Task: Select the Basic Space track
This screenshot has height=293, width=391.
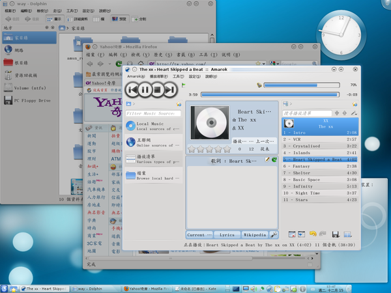Action: click(x=320, y=180)
